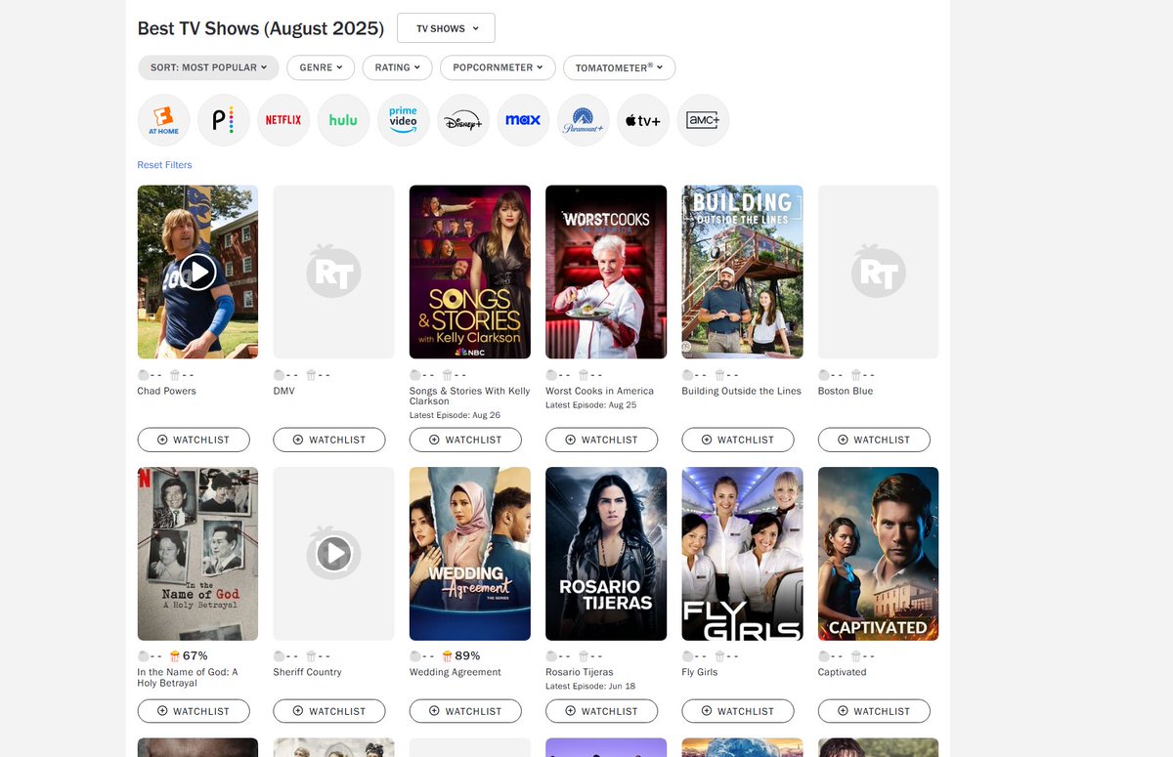Add Sheriff Country to watchlist
Viewport: 1173px width, 757px height.
(329, 711)
